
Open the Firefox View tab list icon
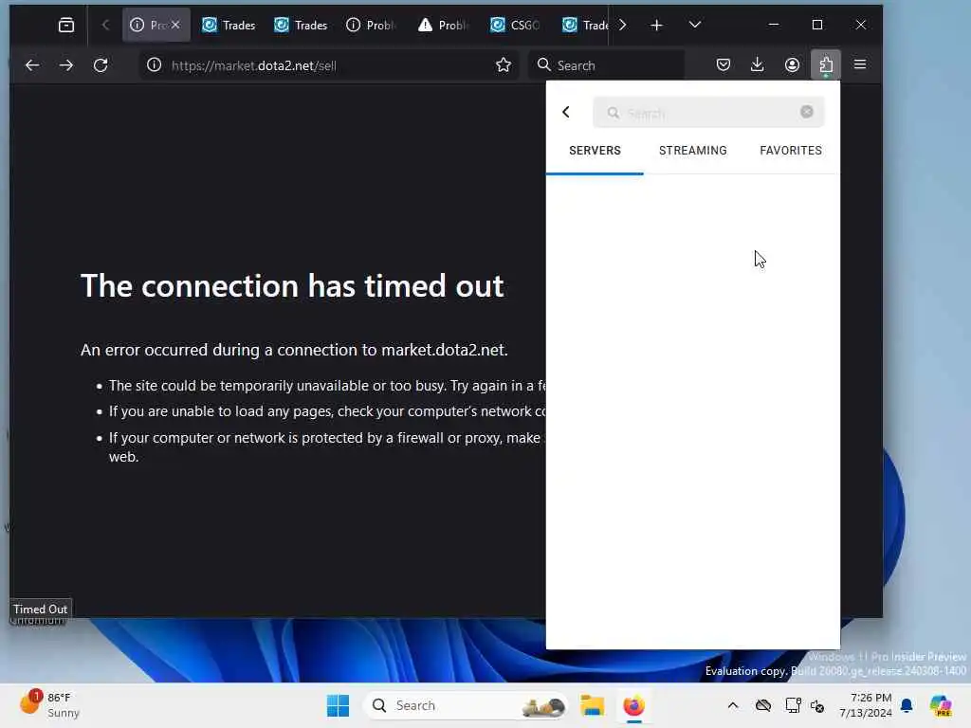[x=66, y=25]
